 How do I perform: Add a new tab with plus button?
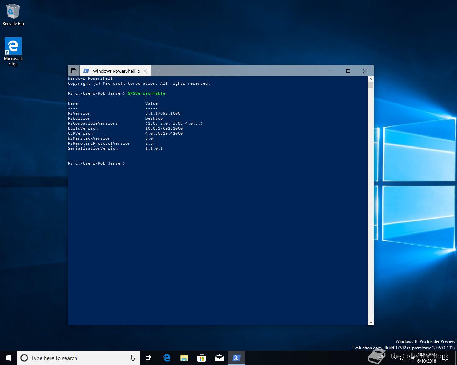(157, 71)
